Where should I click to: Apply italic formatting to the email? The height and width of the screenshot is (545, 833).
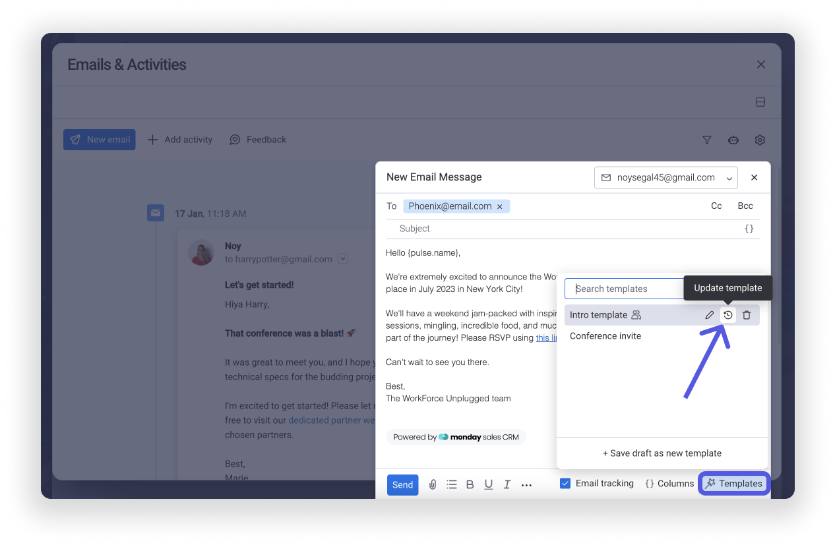click(x=507, y=484)
